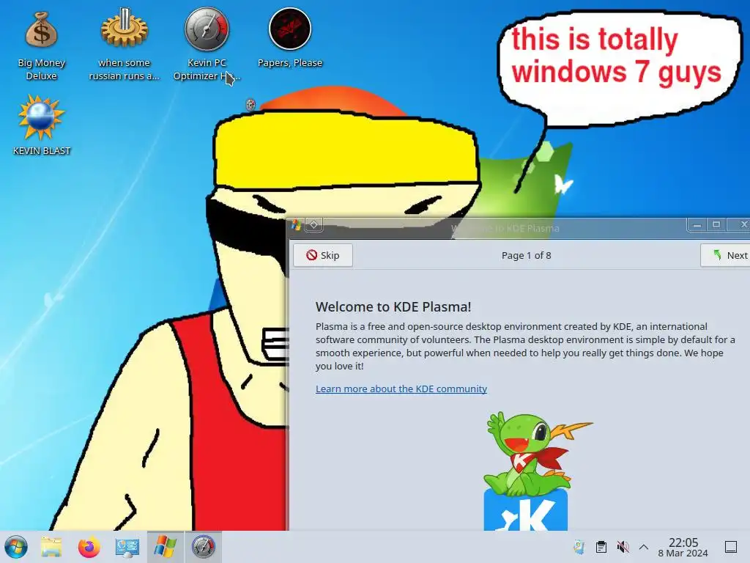This screenshot has height=563, width=750.
Task: Open the Welcome window's title bar app-icon menu
Action: pos(297,224)
